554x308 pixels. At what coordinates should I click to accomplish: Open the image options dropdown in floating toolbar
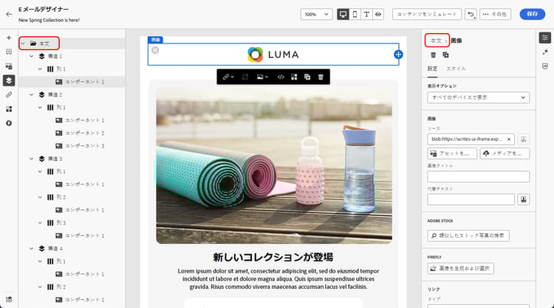(x=262, y=77)
